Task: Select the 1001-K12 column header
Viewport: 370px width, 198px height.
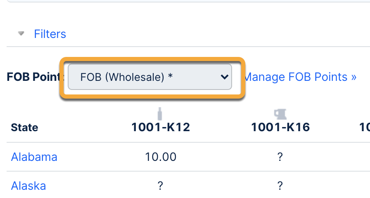Action: tap(161, 127)
